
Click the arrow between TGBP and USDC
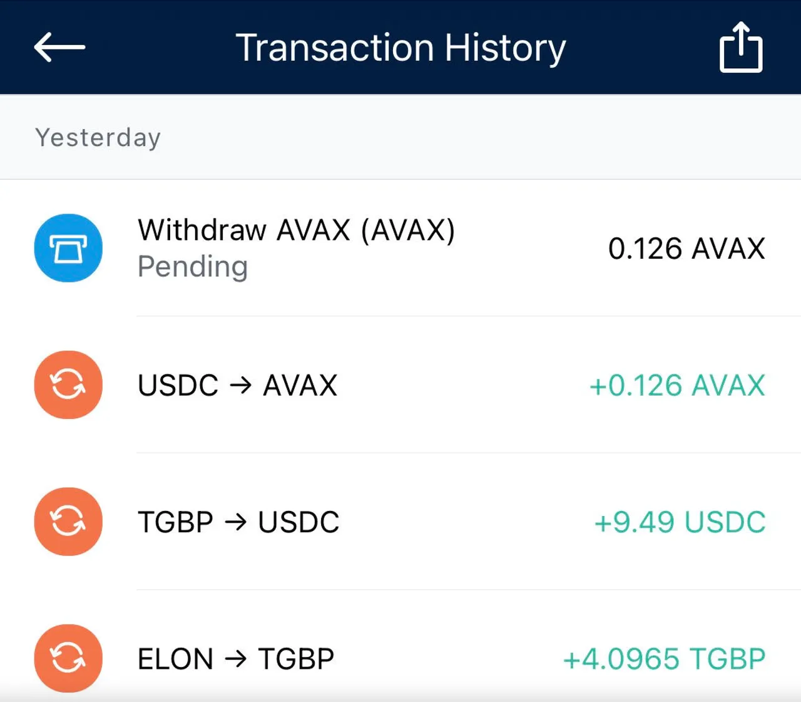click(235, 522)
